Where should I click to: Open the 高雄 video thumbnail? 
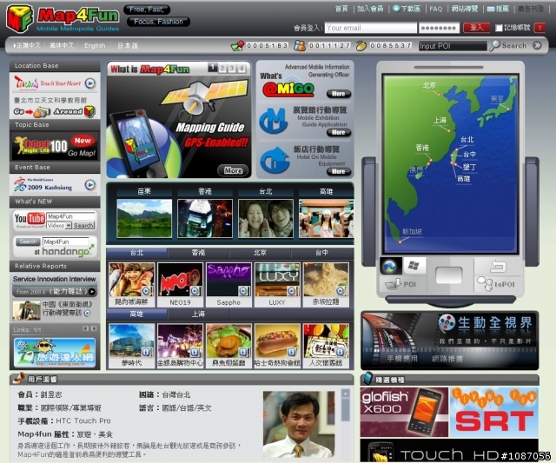(327, 218)
